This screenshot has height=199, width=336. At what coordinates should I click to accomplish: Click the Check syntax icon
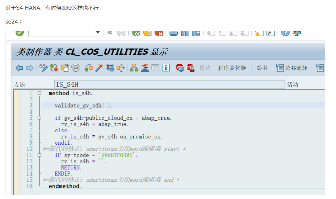(89, 68)
